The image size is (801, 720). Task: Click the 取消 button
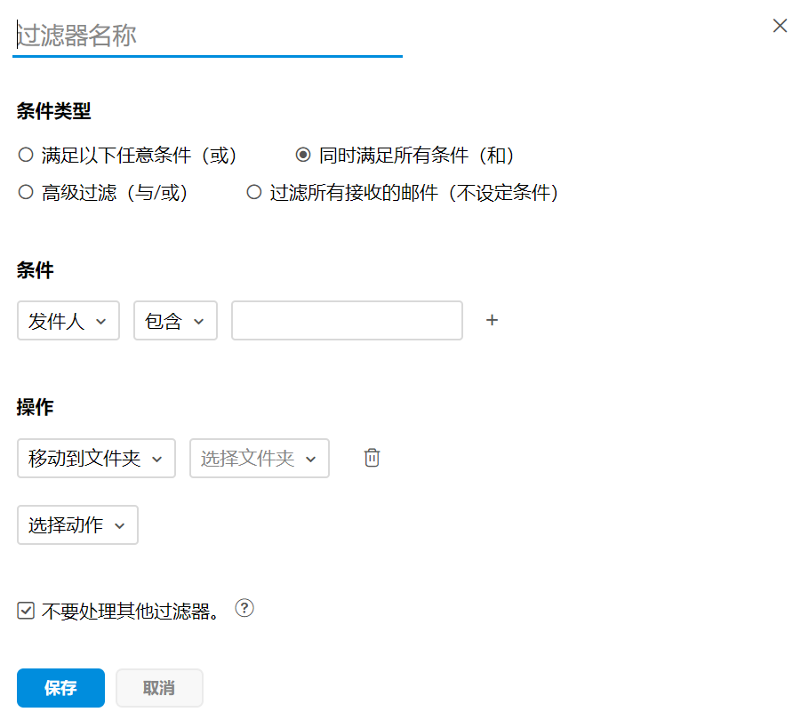point(159,687)
